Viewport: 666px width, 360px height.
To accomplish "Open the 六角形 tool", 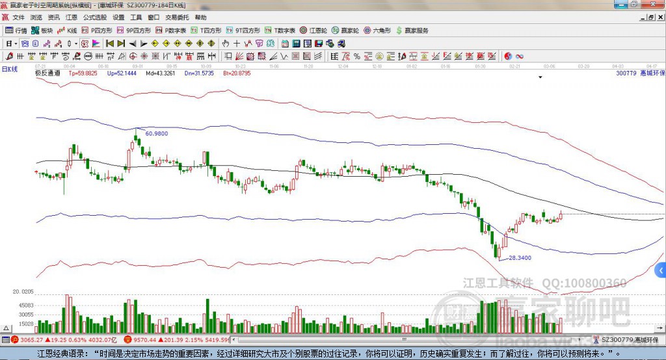I will [x=377, y=31].
